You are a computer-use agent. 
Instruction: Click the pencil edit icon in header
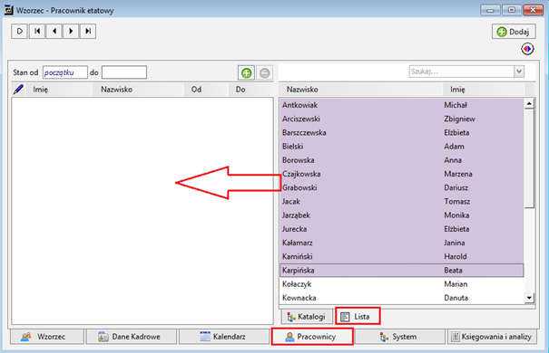click(18, 90)
